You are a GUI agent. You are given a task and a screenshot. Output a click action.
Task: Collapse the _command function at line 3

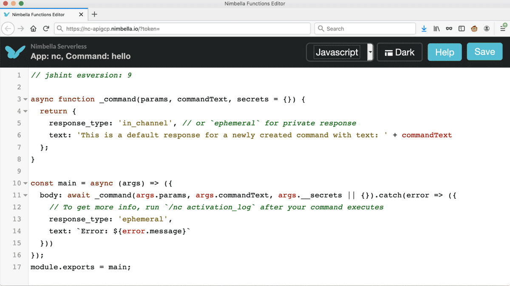tap(25, 100)
